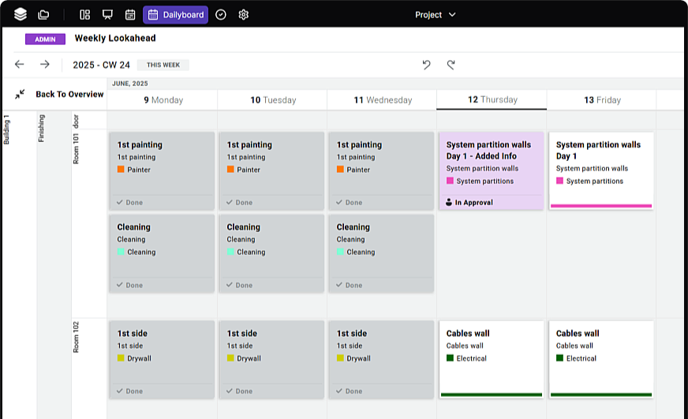Select the 12 Thursday column header

pos(492,99)
